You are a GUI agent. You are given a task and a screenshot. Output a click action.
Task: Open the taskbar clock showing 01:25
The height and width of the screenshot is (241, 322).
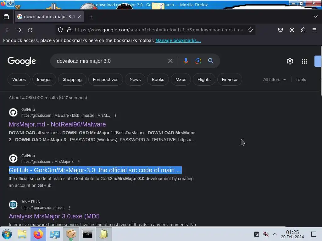pyautogui.click(x=292, y=234)
